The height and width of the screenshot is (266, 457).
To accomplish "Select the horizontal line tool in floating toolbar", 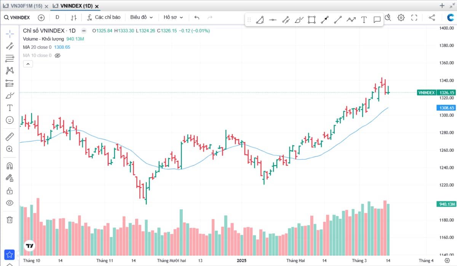I will pos(273,20).
